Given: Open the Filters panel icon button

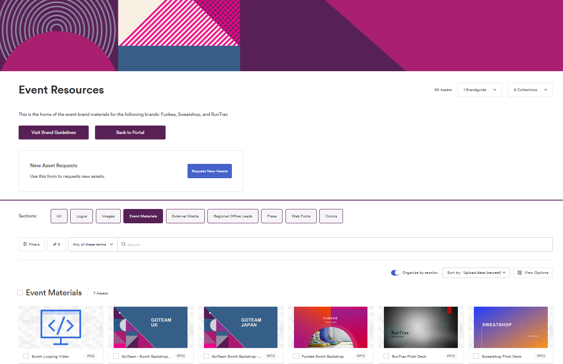Looking at the screenshot, I should click(25, 244).
